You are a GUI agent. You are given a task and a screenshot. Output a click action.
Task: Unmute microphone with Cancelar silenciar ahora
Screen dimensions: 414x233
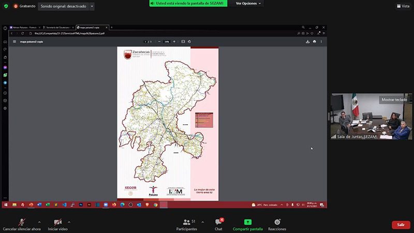(x=22, y=225)
